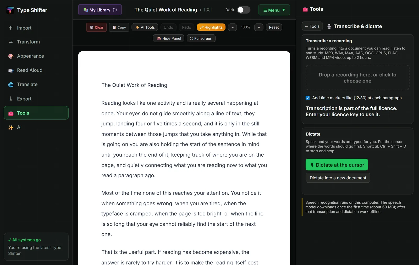Switch to Fullscreen view
Viewport: 419px width, 265px height.
(201, 38)
